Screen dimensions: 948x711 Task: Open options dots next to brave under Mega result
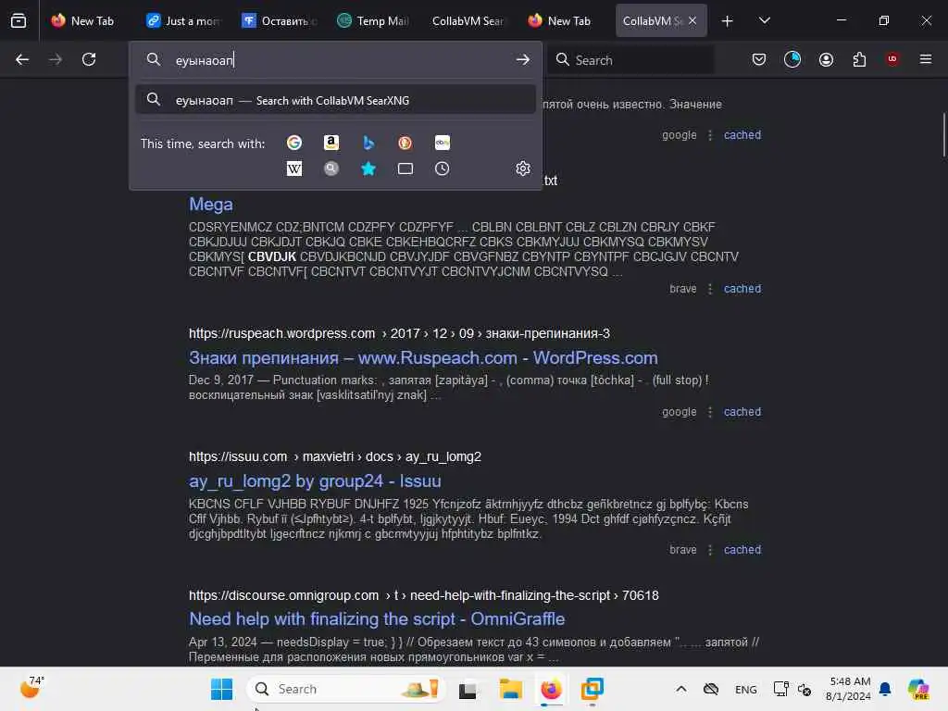click(x=710, y=289)
